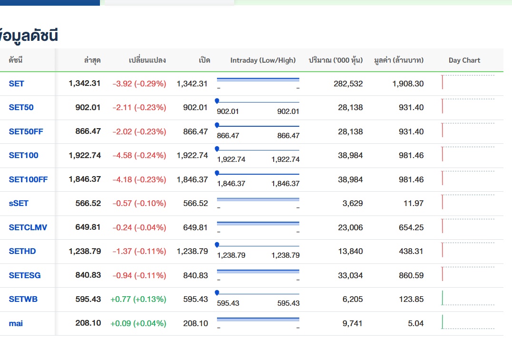This screenshot has width=512, height=347.
Task: Click the SETCLMV index link
Action: click(x=28, y=227)
